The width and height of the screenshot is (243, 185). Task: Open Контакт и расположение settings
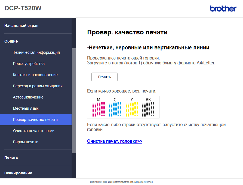(35, 75)
